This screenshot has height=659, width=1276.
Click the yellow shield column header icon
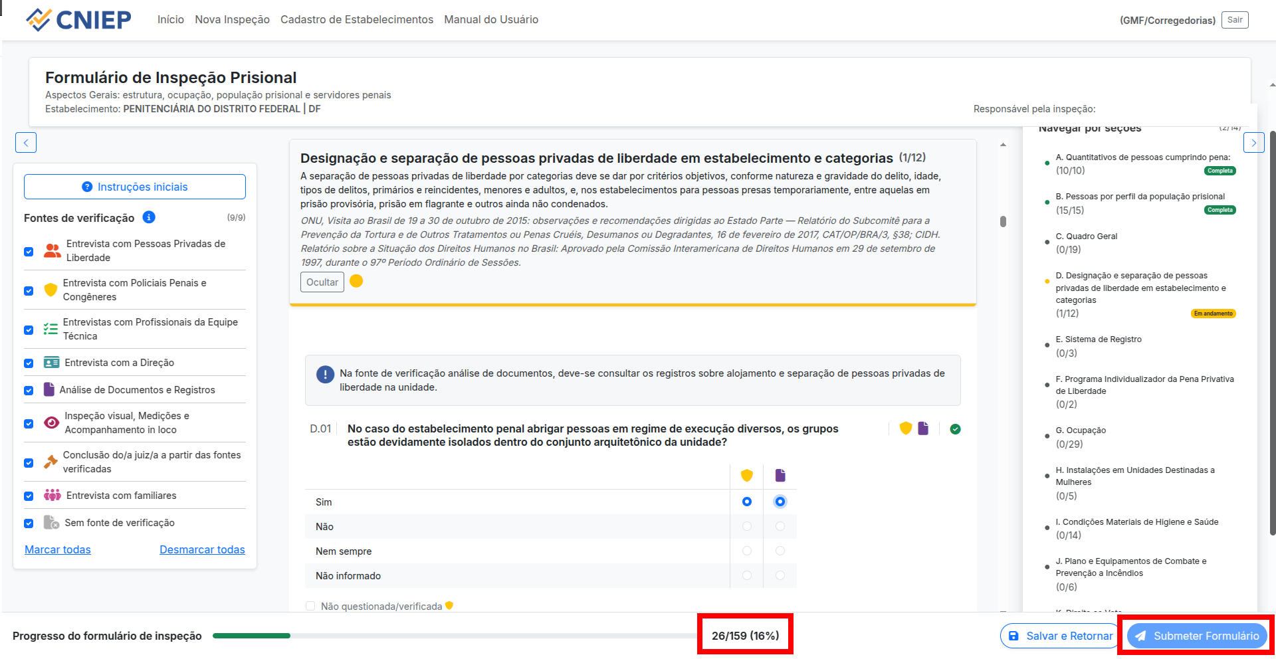pos(746,475)
